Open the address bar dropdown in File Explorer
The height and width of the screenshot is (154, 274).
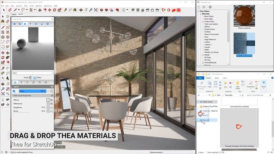[240, 95]
